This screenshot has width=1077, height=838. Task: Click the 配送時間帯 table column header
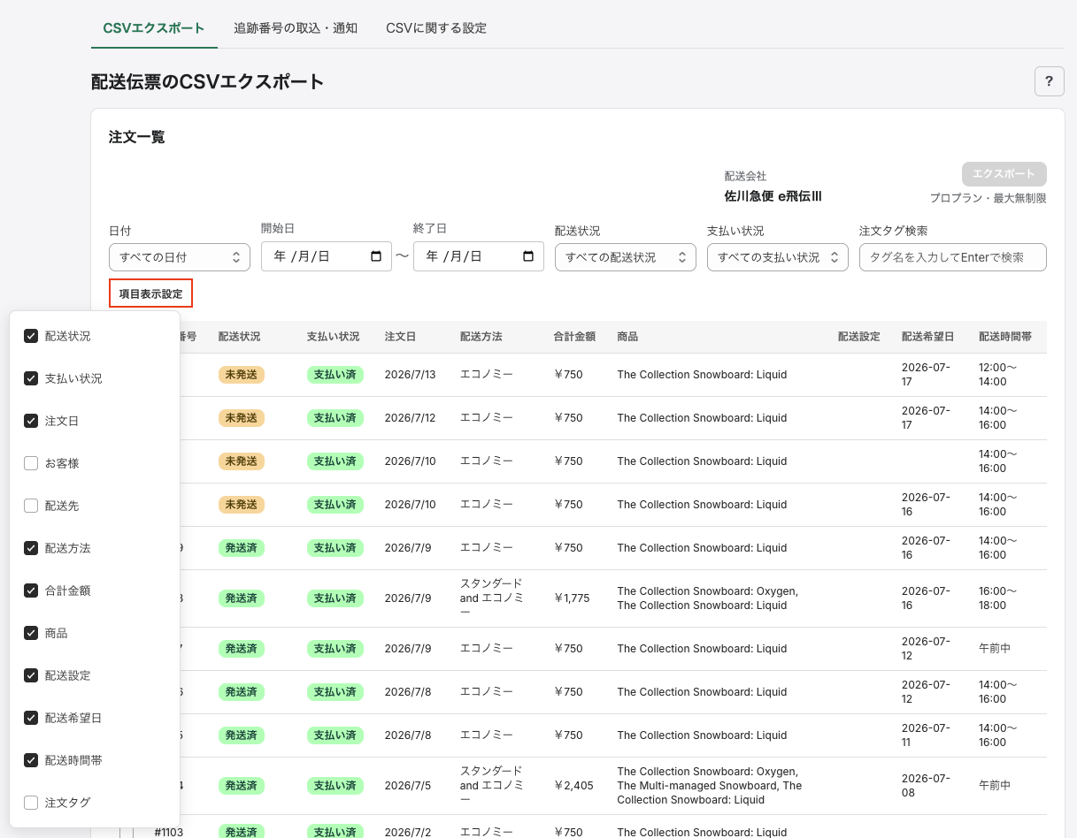click(1005, 337)
